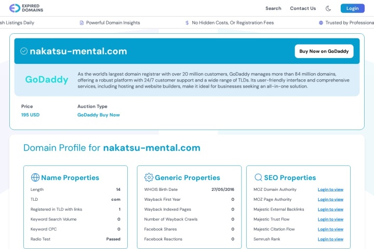
Task: Click the Wayback Indexed Pages label
Action: click(x=167, y=210)
